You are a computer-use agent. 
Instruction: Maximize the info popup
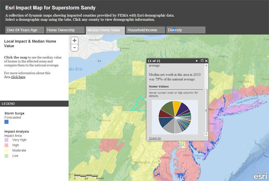coord(202,61)
